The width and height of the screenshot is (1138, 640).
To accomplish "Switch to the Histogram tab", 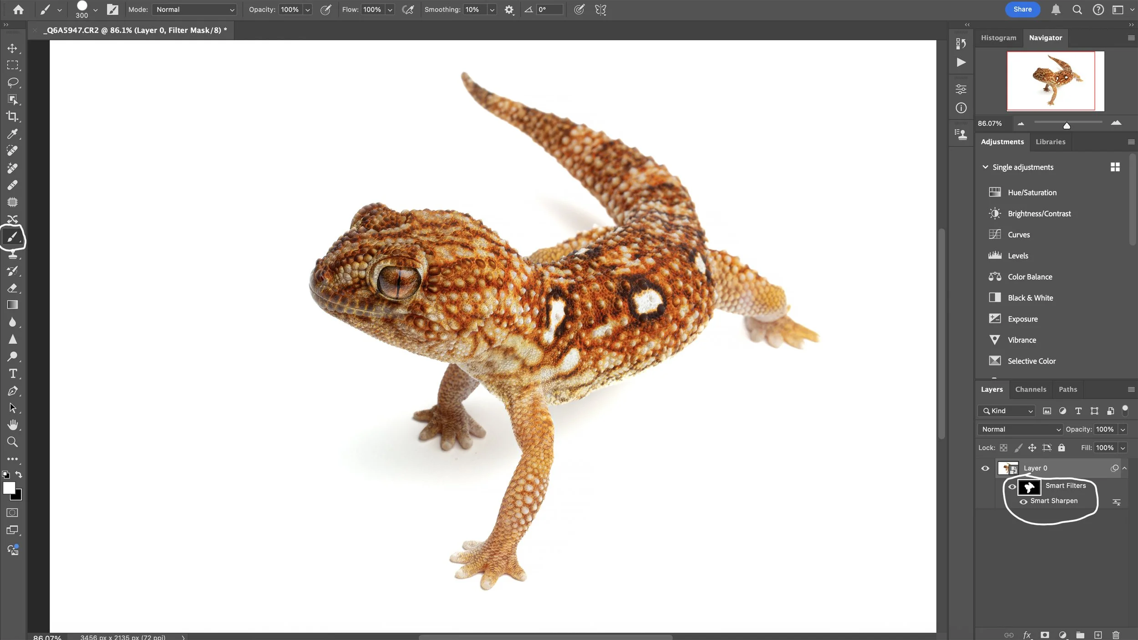I will (x=998, y=38).
